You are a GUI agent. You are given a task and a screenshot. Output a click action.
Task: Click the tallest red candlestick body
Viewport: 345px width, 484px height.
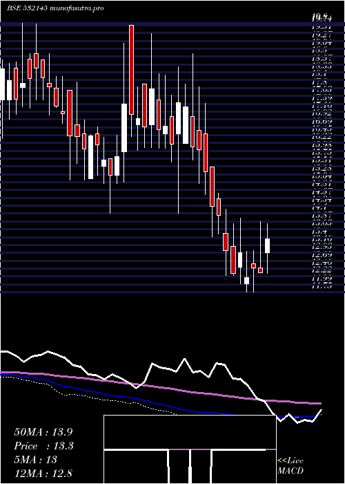coord(132,70)
